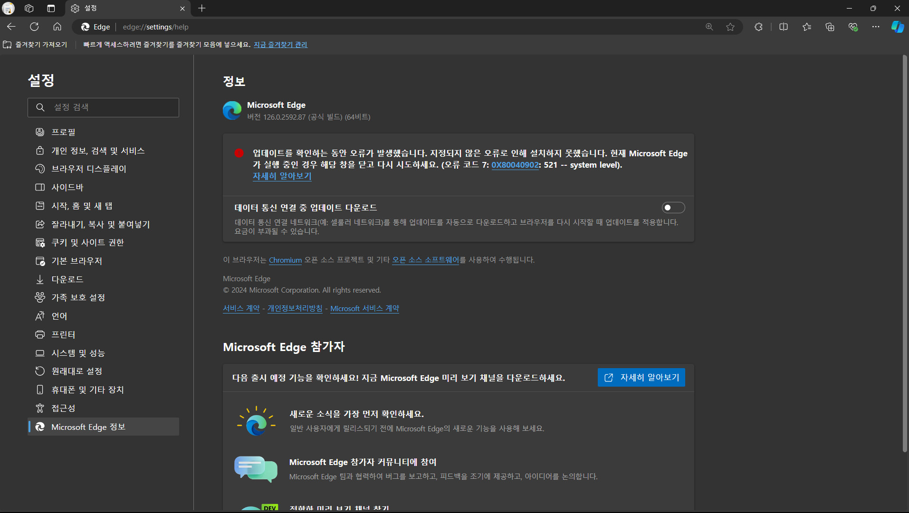Image resolution: width=909 pixels, height=513 pixels.
Task: Open 휴대폰 및 기타 장치 section
Action: pyautogui.click(x=103, y=389)
